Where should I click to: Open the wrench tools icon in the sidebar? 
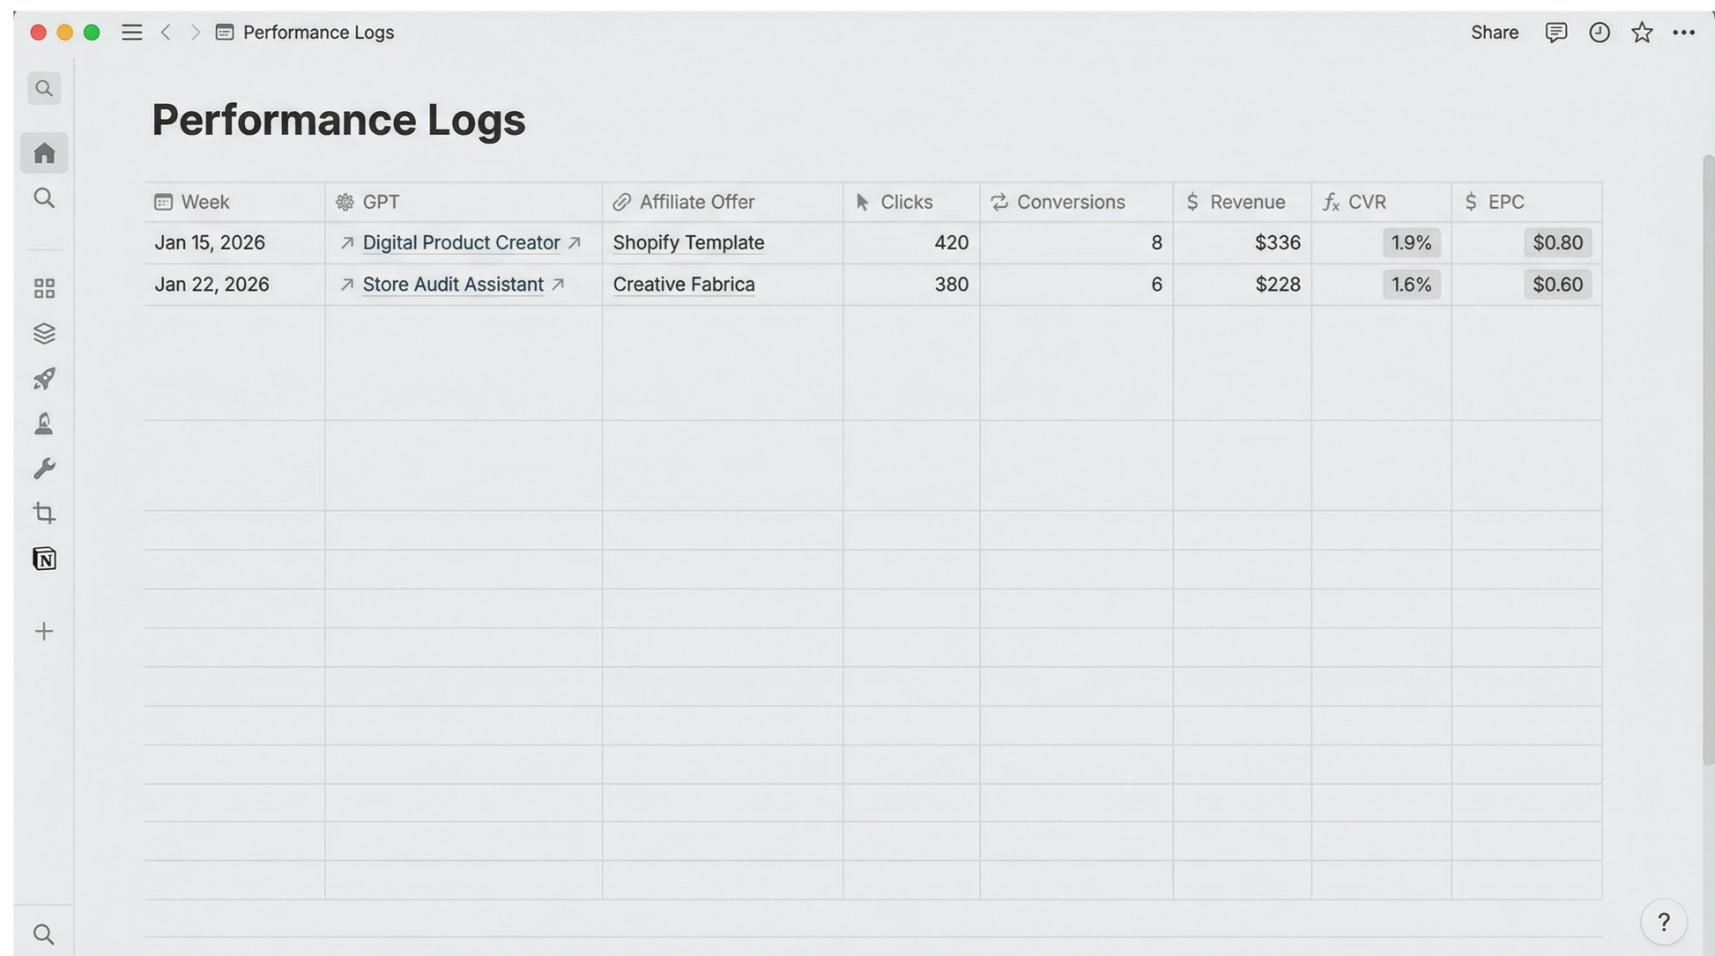click(x=44, y=468)
